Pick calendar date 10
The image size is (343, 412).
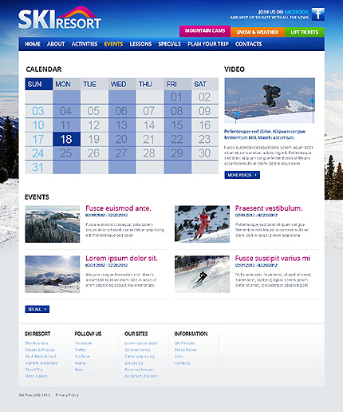(38, 125)
